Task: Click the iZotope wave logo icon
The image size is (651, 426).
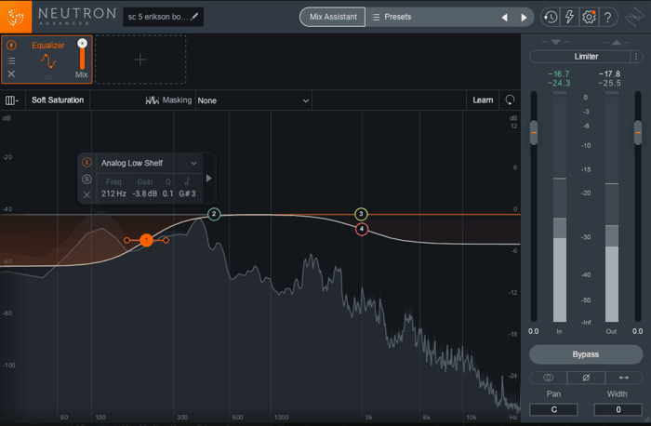Action: click(634, 18)
